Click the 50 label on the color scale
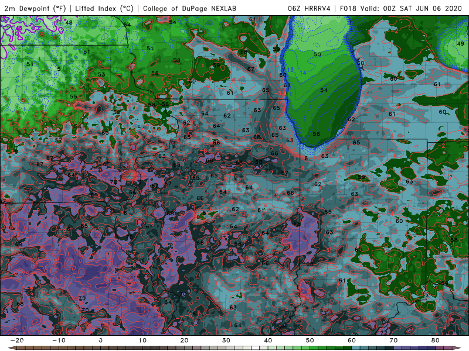469x351 pixels. [x=310, y=340]
